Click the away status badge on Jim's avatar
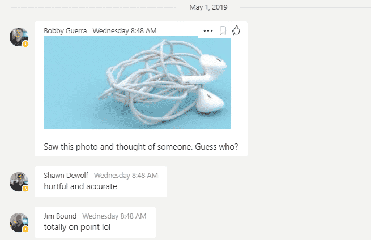 (x=25, y=229)
